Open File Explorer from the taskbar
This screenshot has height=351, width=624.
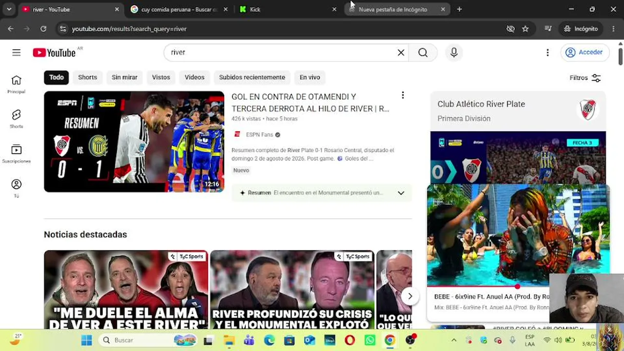pos(229,340)
